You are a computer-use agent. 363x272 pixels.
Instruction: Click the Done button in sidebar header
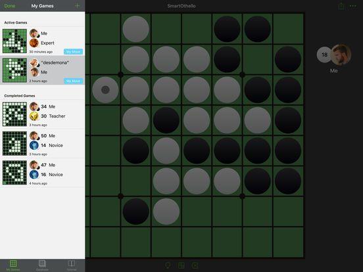10,6
